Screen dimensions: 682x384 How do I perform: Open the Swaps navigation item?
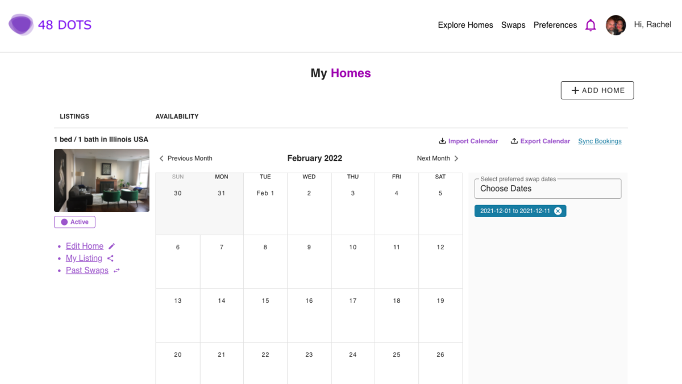513,25
